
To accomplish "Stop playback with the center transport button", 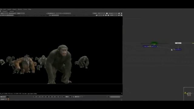I will tap(47, 97).
